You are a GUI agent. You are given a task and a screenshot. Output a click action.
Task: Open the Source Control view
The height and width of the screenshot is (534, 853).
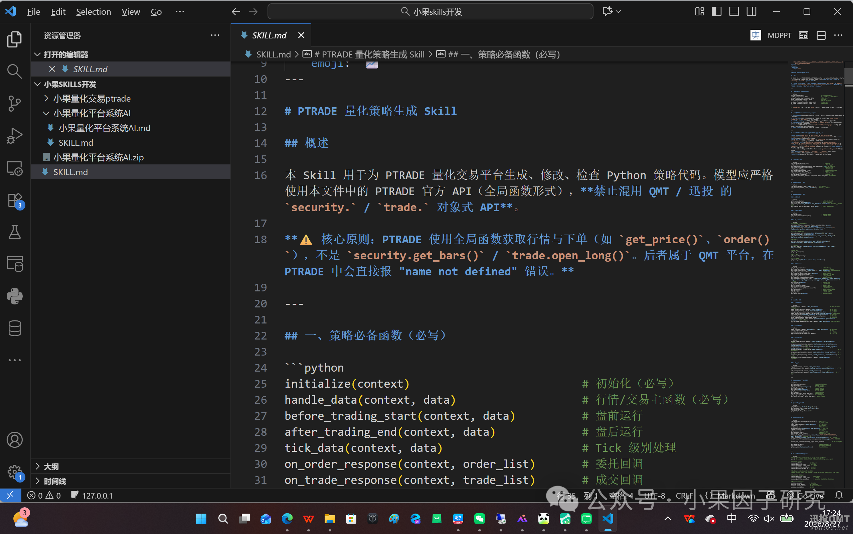(14, 103)
